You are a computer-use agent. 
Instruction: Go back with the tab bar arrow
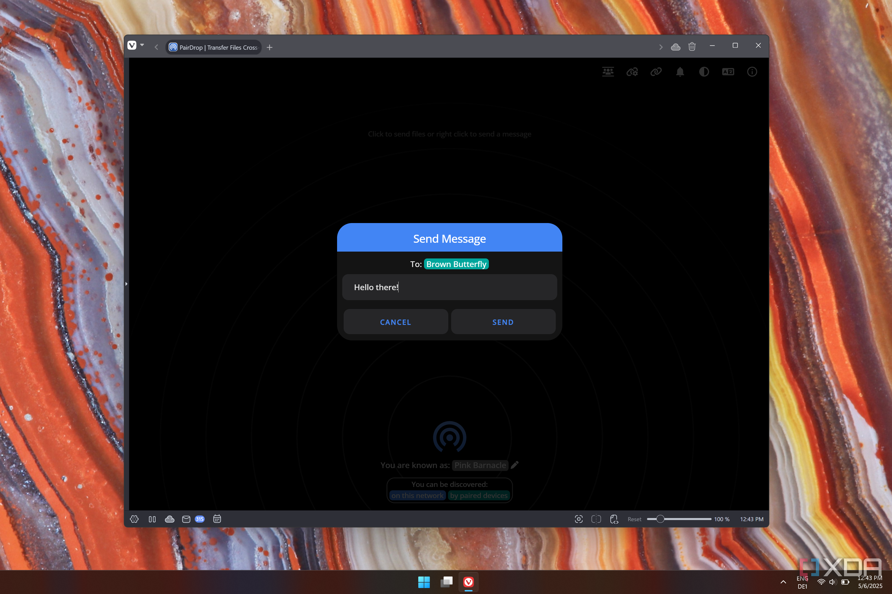[156, 47]
